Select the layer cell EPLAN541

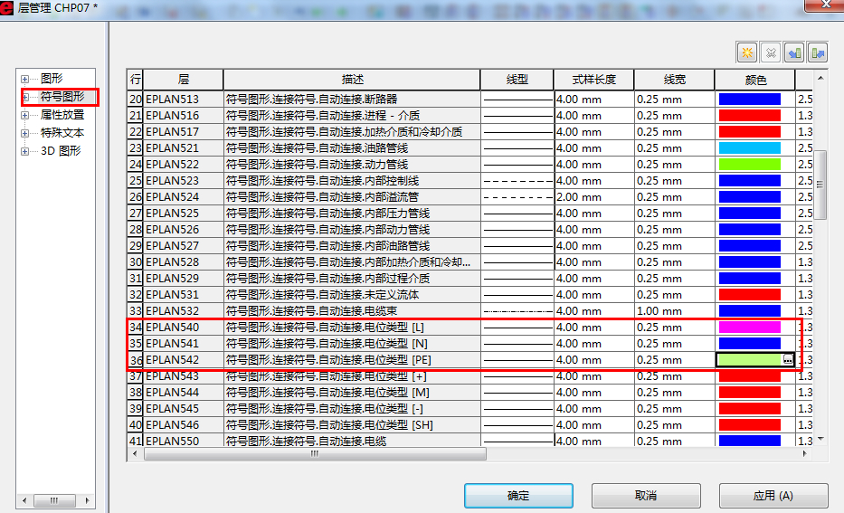[x=183, y=344]
